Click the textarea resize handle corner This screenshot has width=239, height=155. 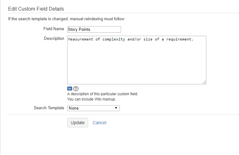204,82
